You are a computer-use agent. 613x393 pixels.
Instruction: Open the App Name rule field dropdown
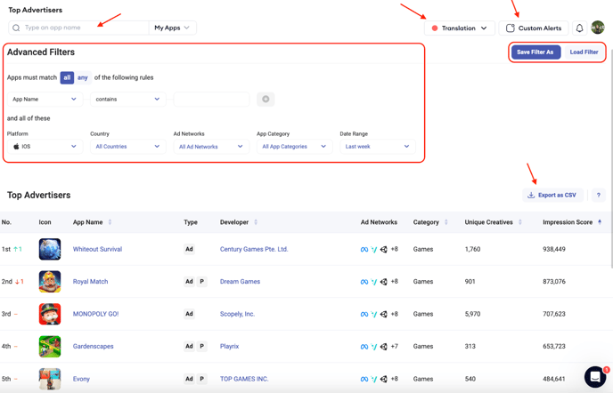45,99
